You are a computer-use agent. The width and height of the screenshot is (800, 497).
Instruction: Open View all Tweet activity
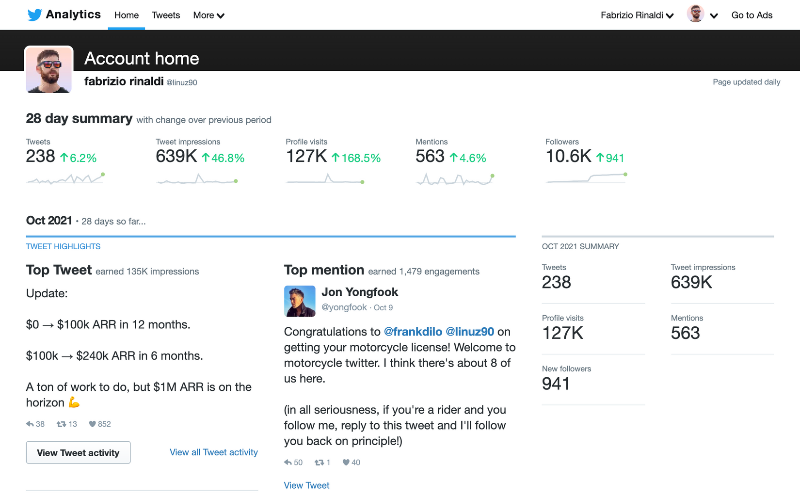[213, 452]
